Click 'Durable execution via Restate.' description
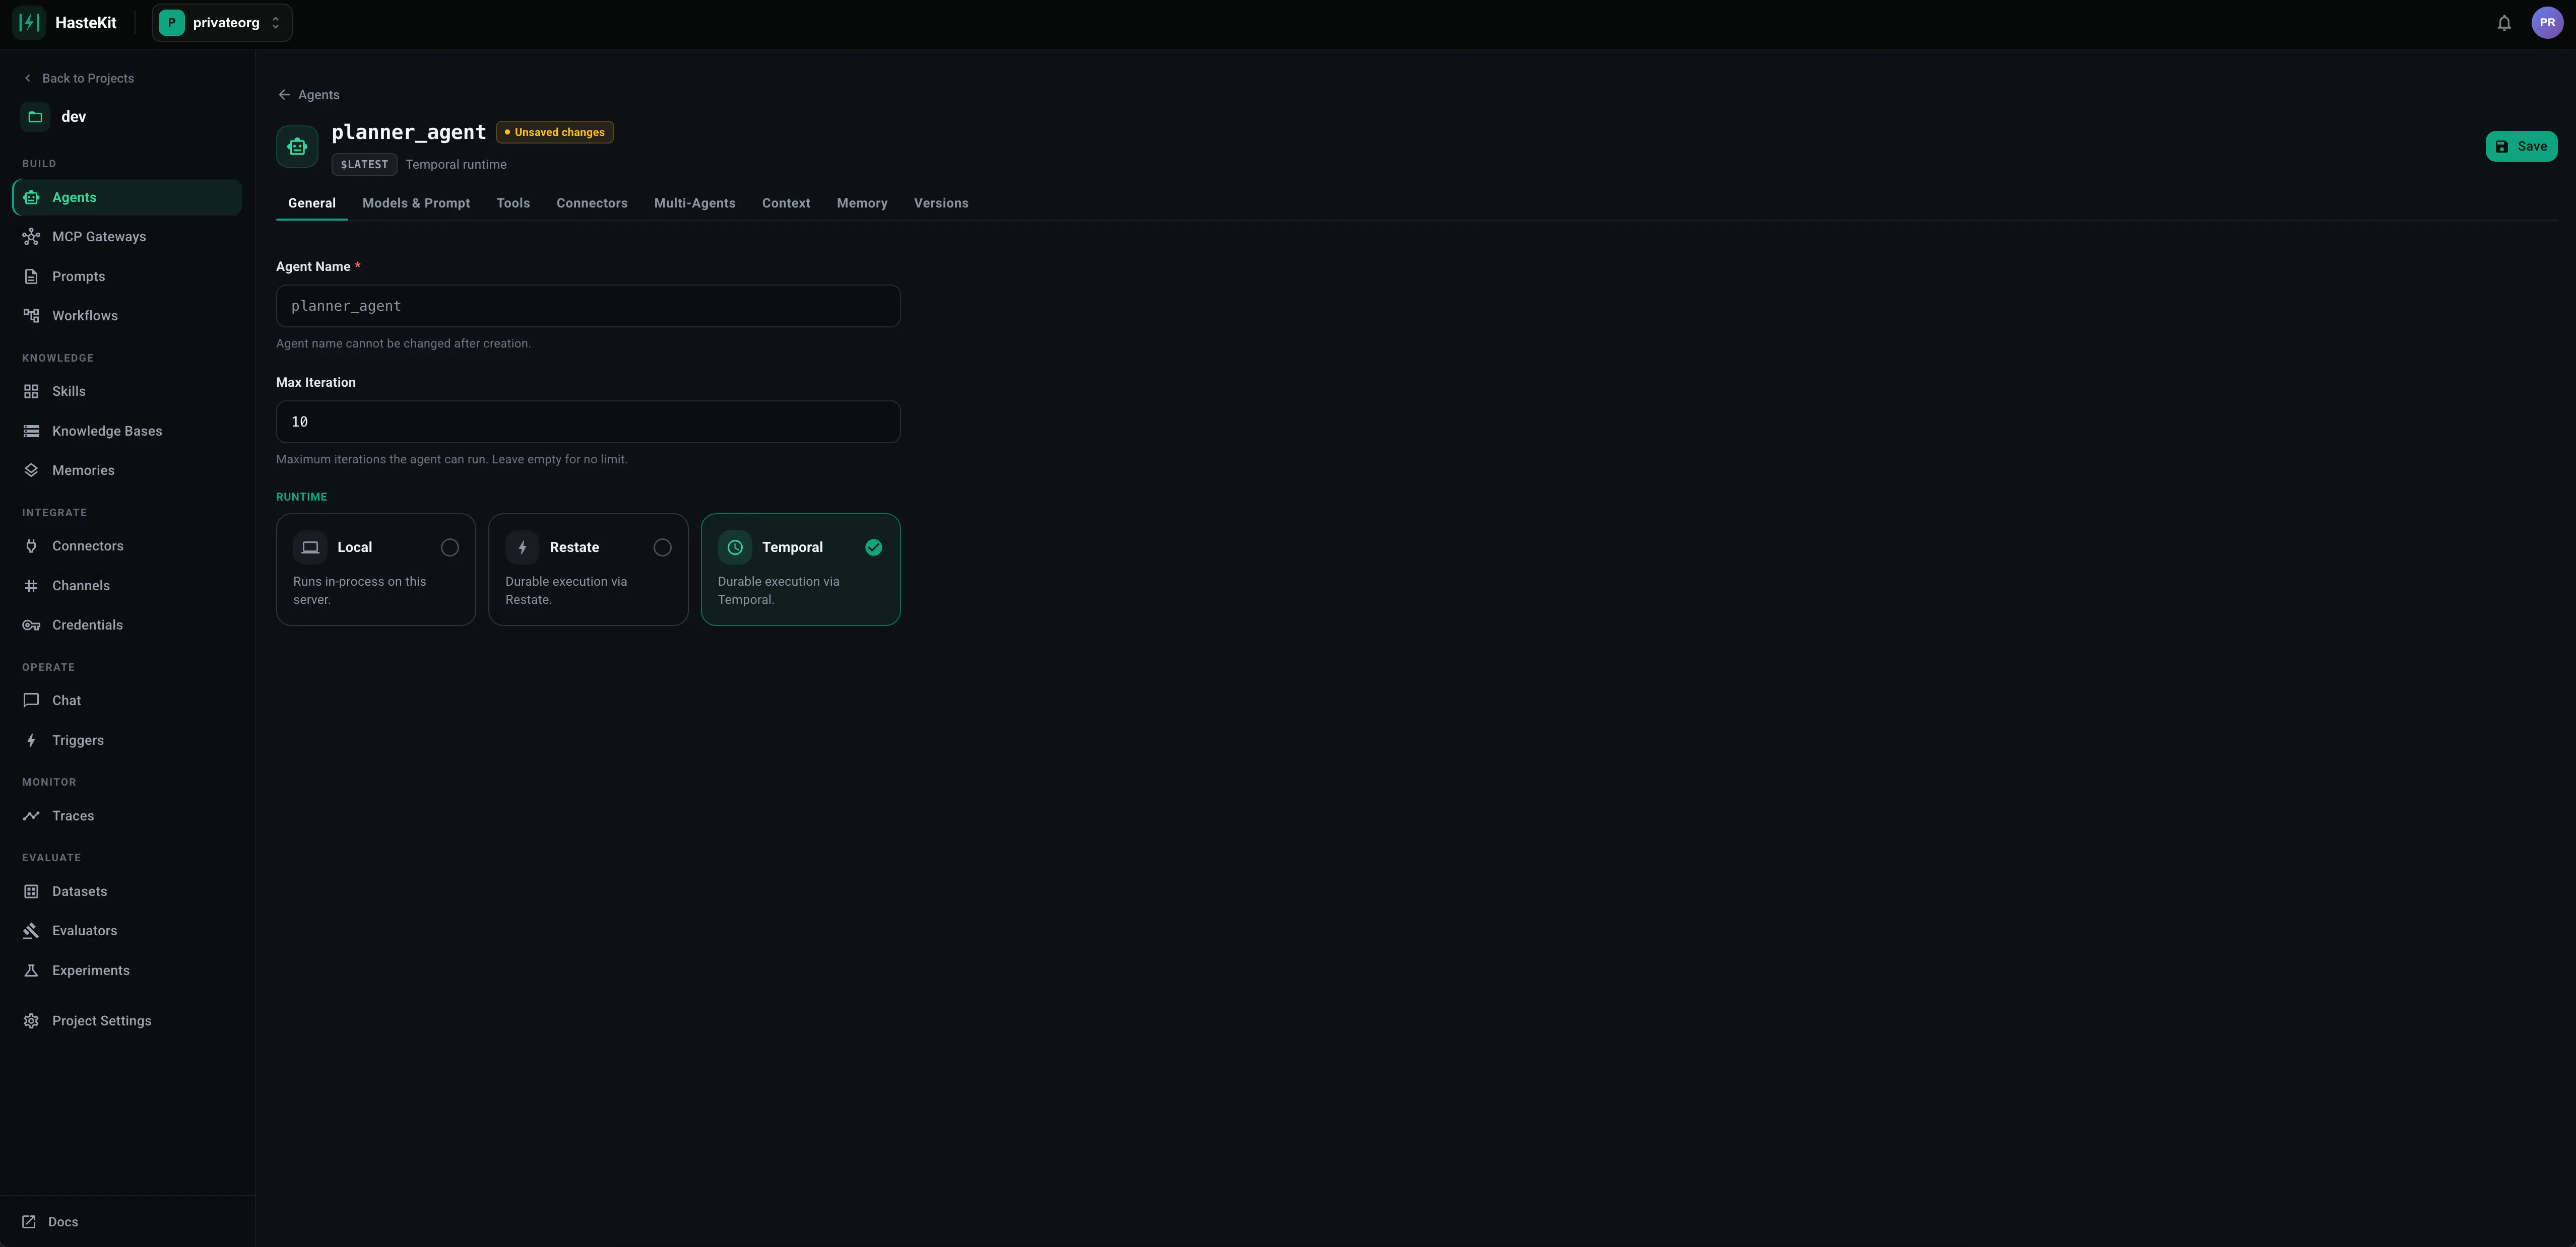This screenshot has width=2576, height=1247. (x=566, y=591)
